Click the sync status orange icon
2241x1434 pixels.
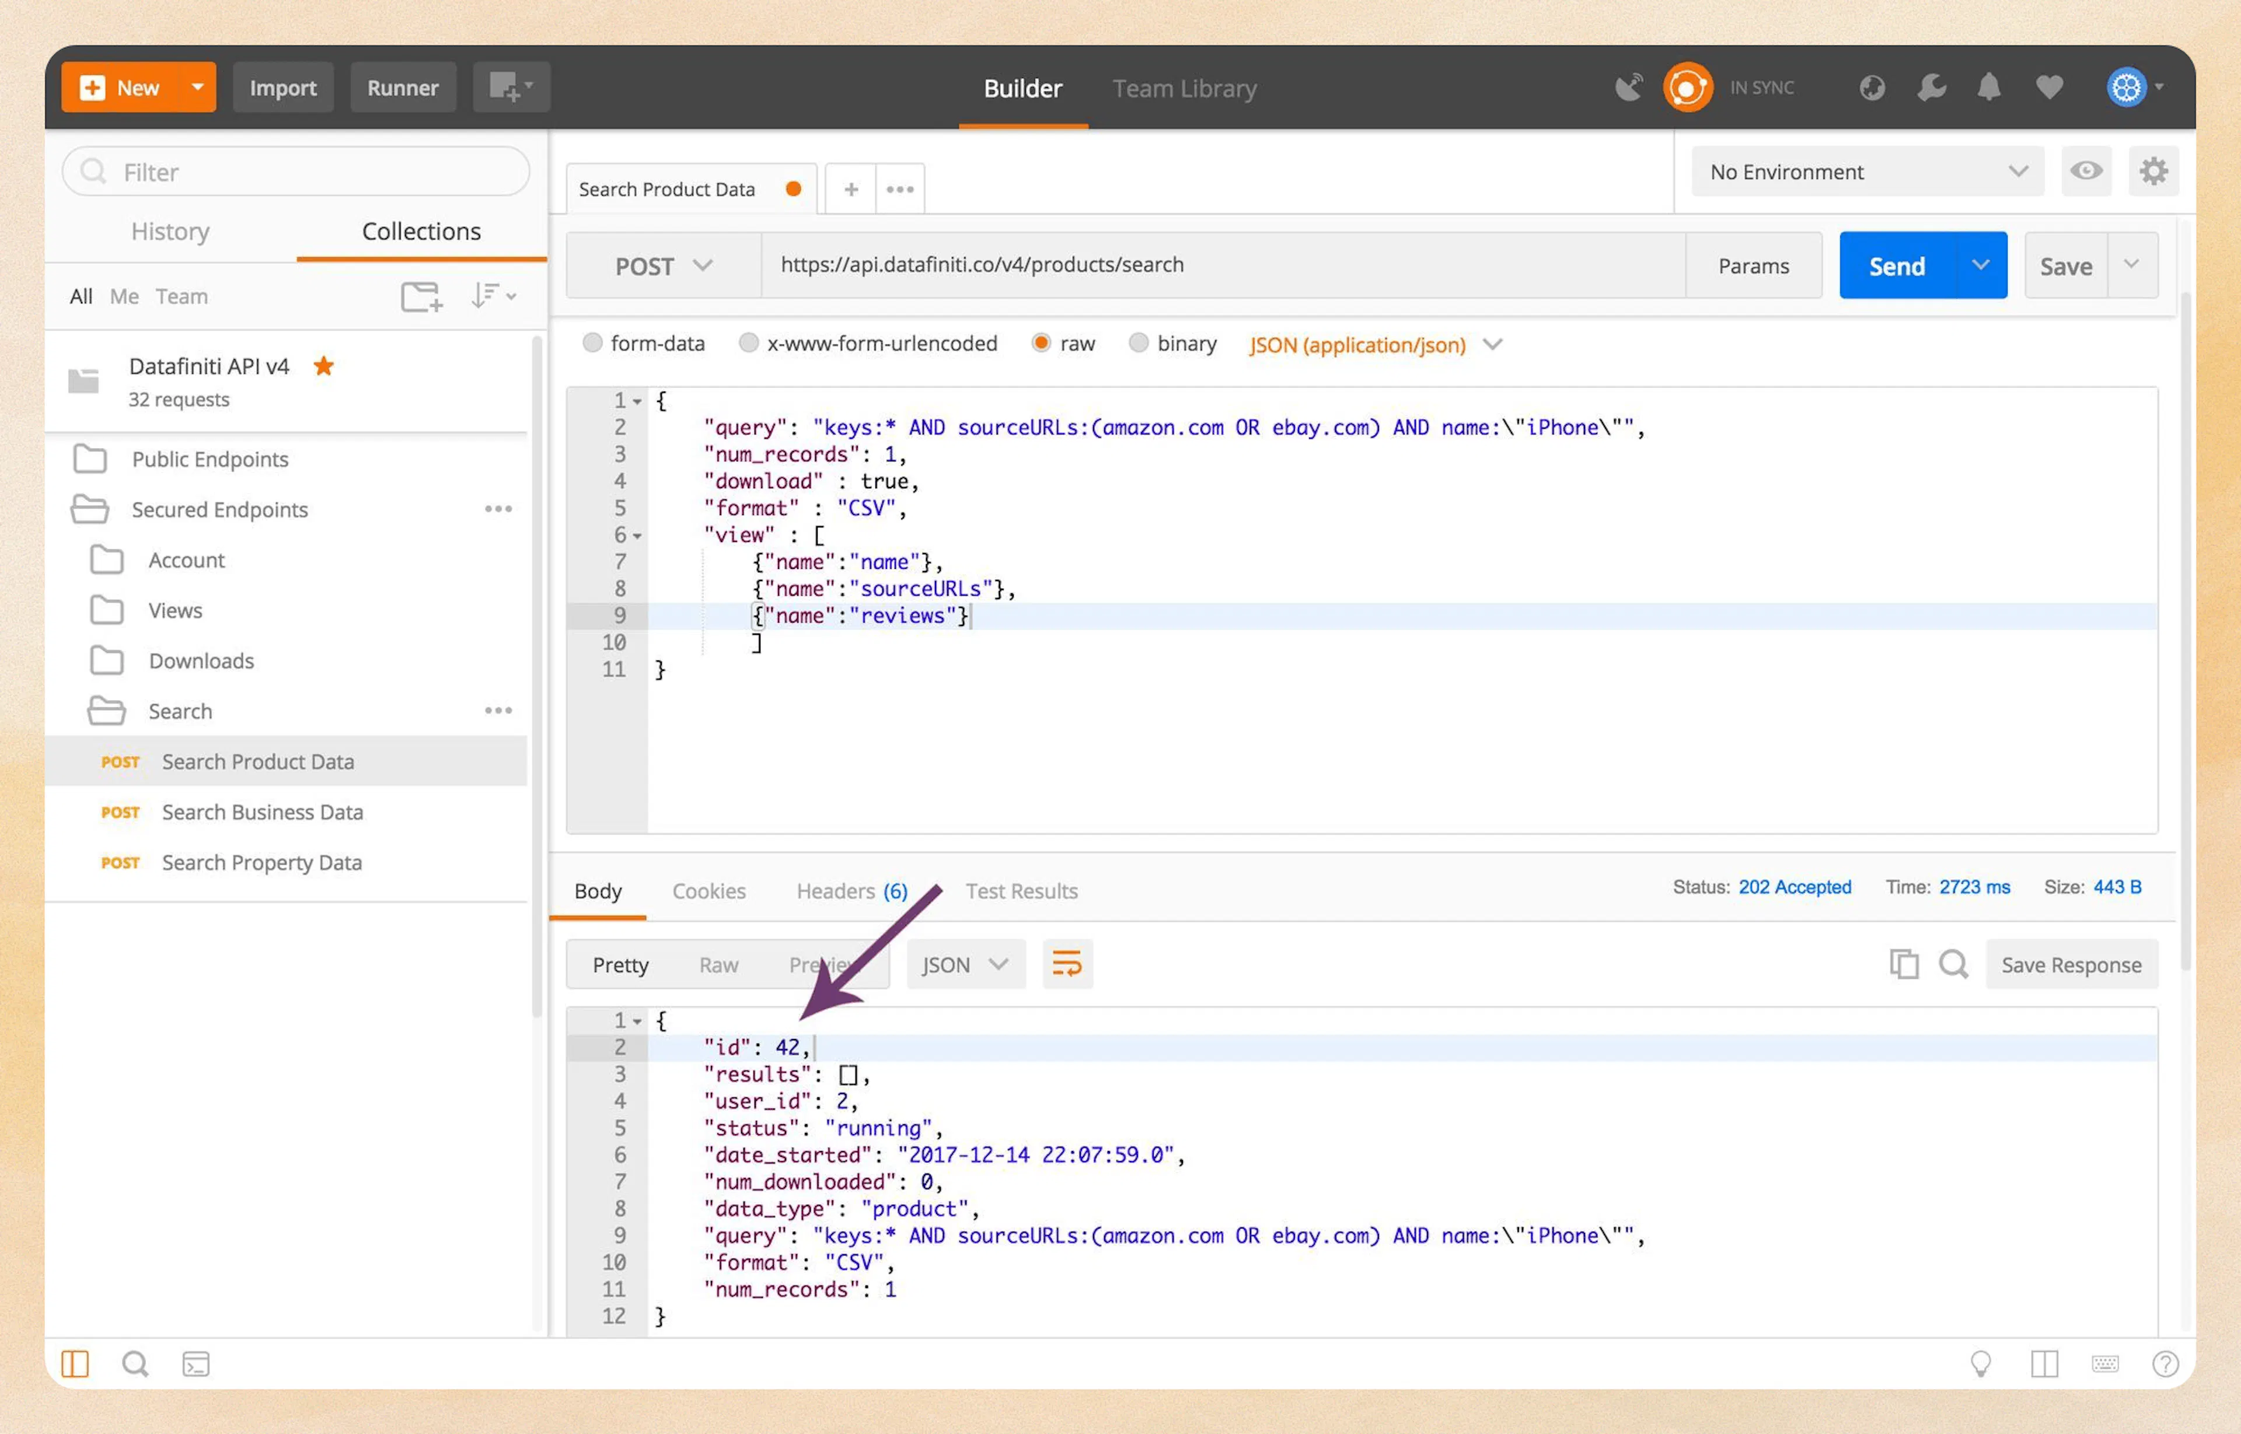point(1687,88)
